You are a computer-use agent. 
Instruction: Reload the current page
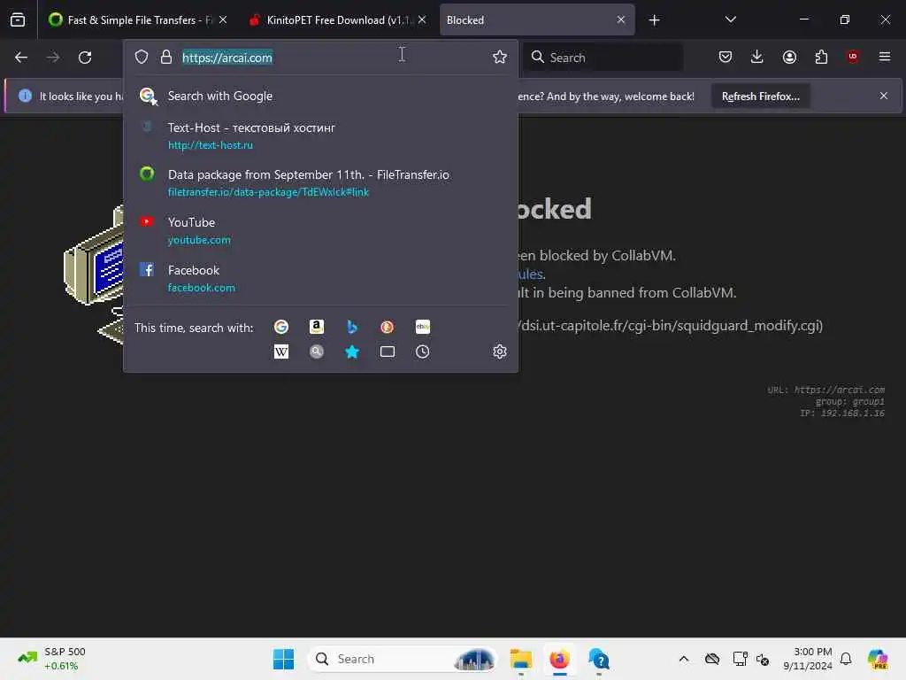(x=85, y=58)
